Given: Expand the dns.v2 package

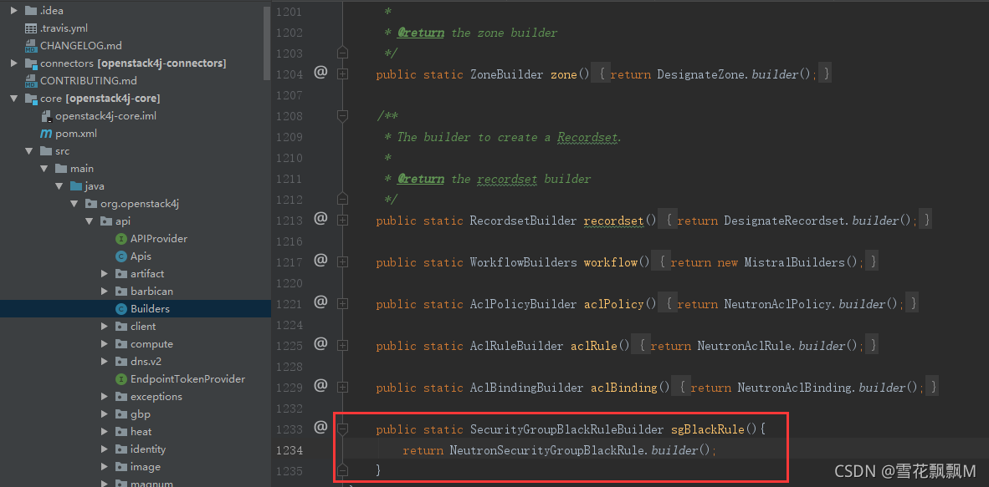Looking at the screenshot, I should [105, 362].
